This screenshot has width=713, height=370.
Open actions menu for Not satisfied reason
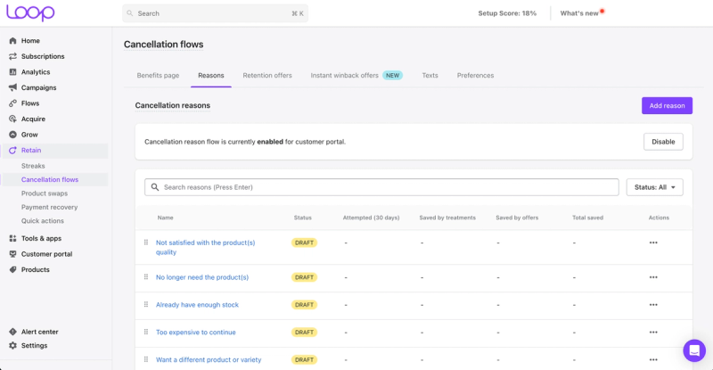pyautogui.click(x=653, y=243)
